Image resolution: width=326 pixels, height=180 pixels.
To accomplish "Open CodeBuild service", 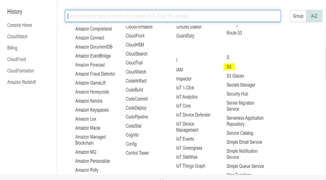I will [134, 90].
